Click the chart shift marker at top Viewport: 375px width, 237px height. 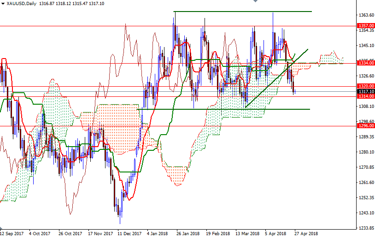(255, 1)
